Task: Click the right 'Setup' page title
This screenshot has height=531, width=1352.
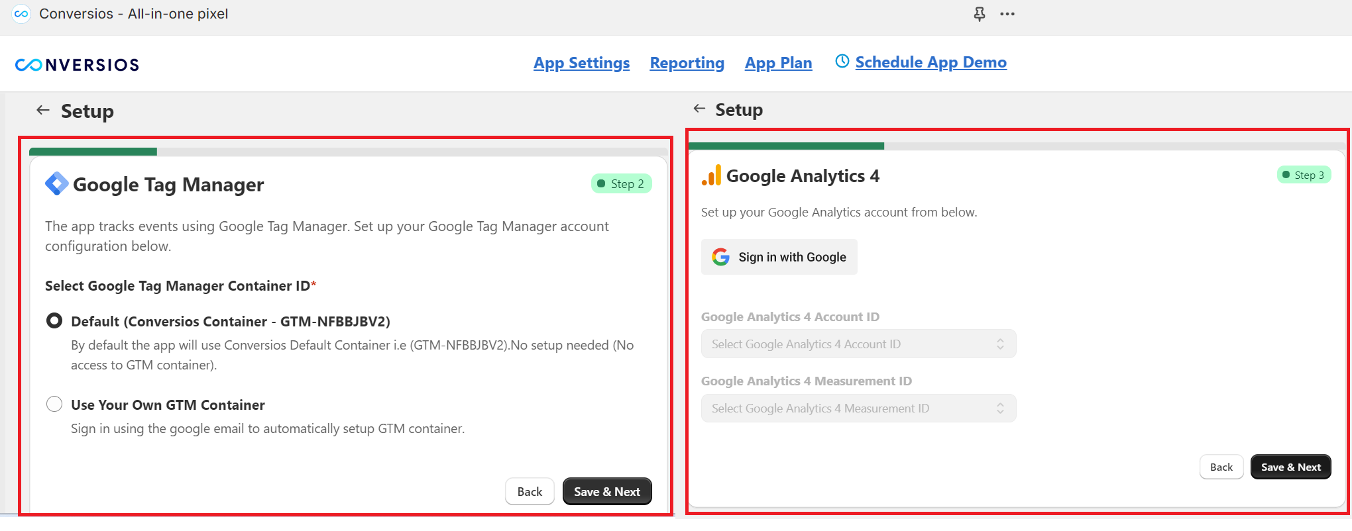Action: click(739, 109)
